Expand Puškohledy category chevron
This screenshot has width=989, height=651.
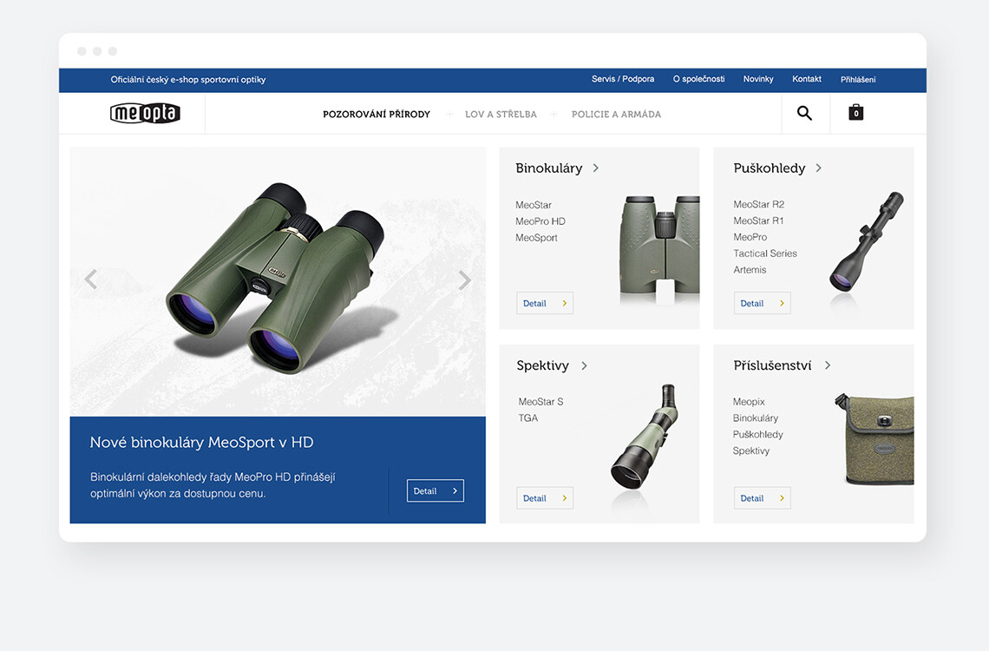(x=819, y=168)
